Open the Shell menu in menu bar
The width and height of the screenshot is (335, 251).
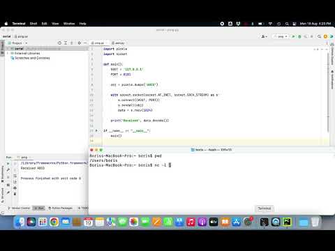(x=33, y=24)
